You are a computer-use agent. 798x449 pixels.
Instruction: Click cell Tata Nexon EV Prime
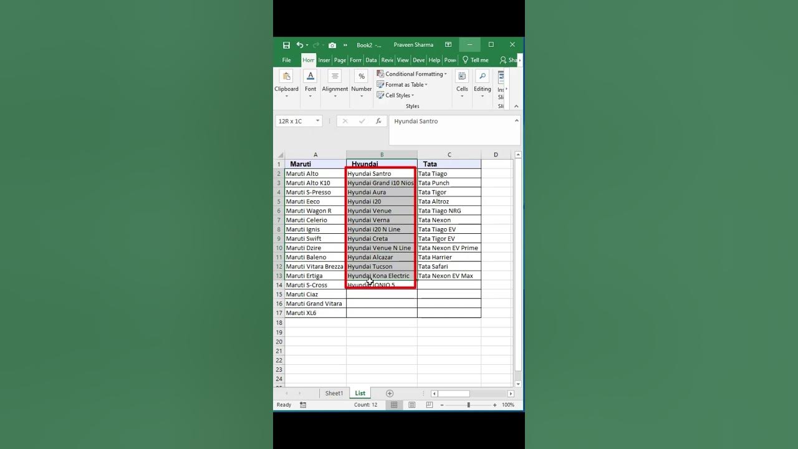coord(449,248)
